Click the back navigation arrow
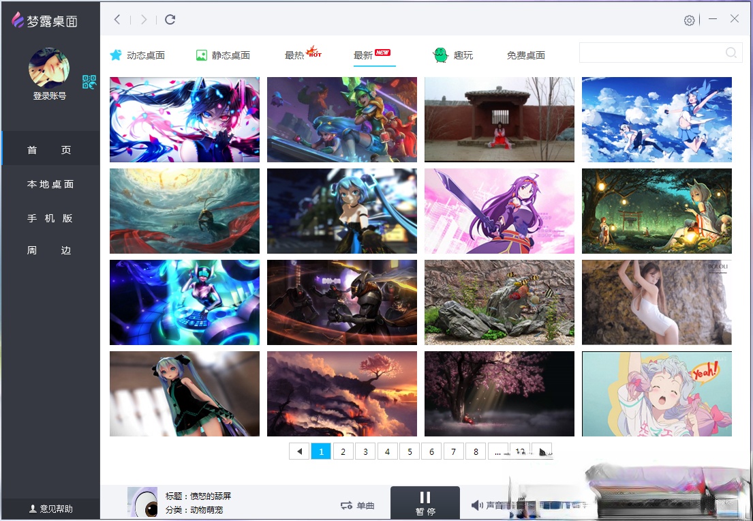The image size is (753, 521). pyautogui.click(x=117, y=20)
